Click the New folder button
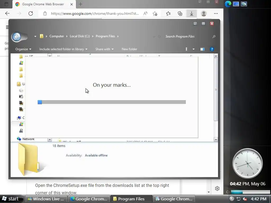The width and height of the screenshot is (271, 203). pos(129,49)
